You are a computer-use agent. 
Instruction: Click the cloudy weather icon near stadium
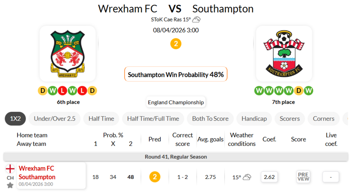click(196, 20)
